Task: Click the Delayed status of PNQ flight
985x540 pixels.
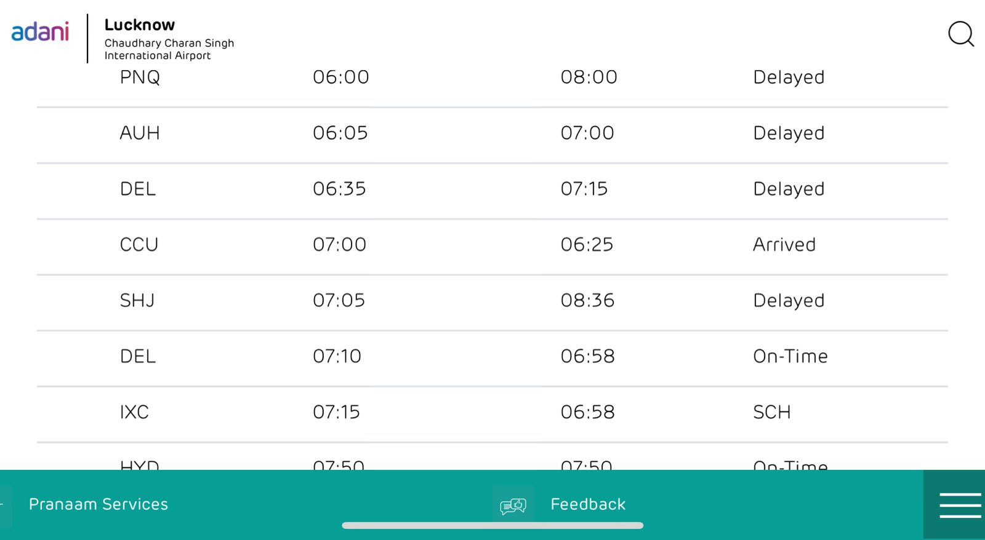Action: pyautogui.click(x=789, y=77)
